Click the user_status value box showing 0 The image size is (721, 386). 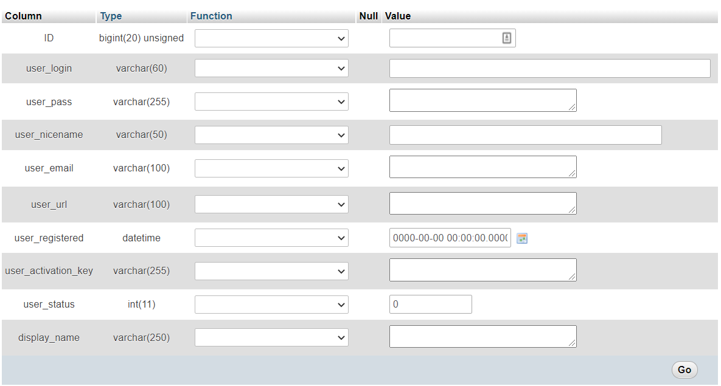(x=430, y=304)
